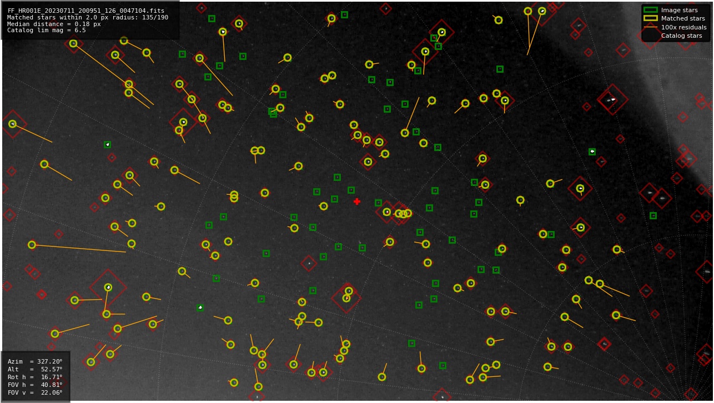Select the 'Catalog stars' legend label
Viewport: 714px width, 403px height.
[x=681, y=36]
